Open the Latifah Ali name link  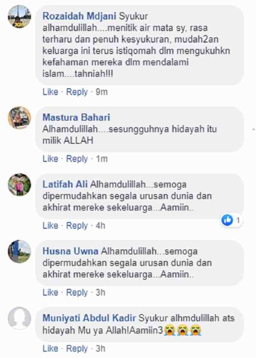65,184
